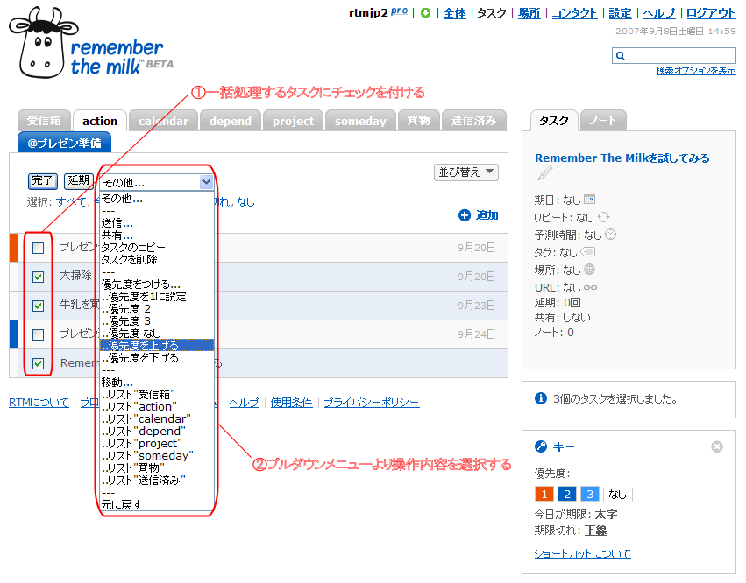
Task: Click light blue priority 3 swatch
Action: [590, 494]
